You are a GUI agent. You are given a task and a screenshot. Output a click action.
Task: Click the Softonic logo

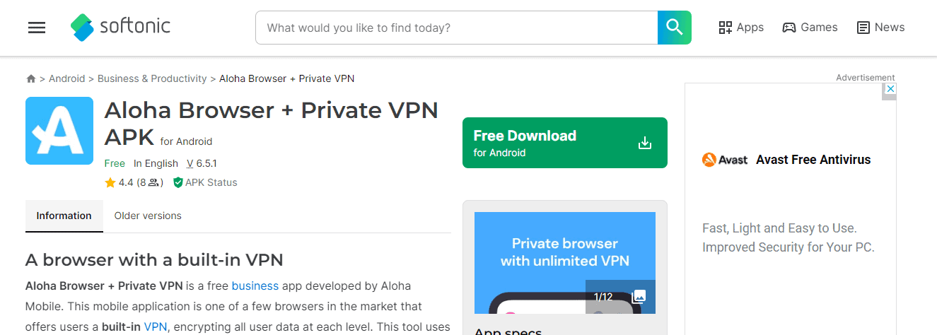point(121,28)
